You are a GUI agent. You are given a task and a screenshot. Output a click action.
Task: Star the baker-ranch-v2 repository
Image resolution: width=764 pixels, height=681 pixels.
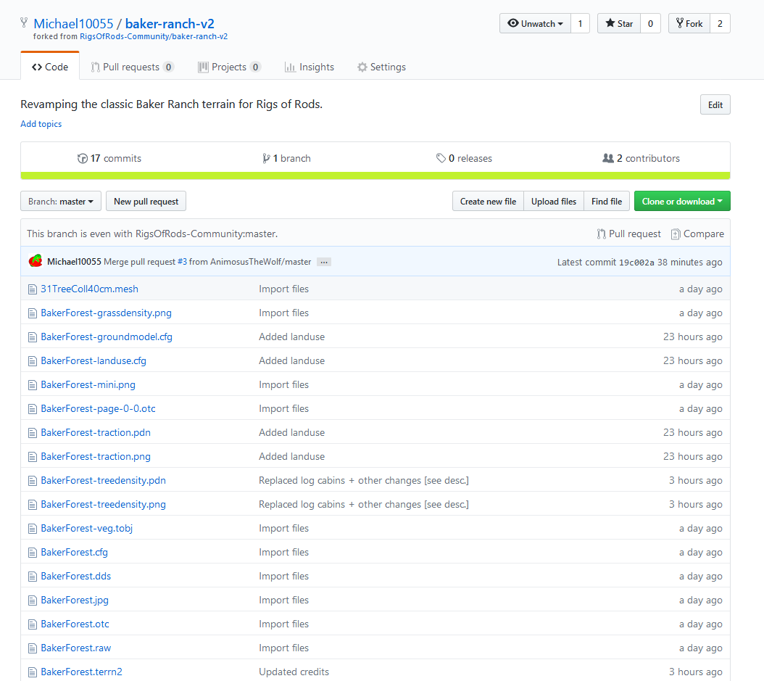pyautogui.click(x=619, y=23)
